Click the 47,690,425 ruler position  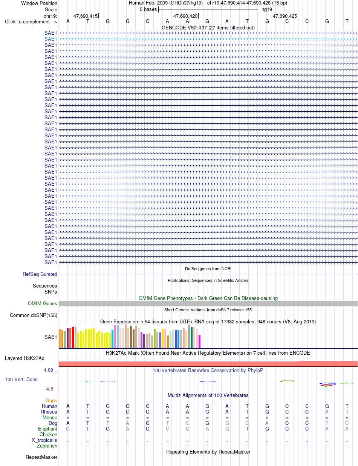coord(285,16)
